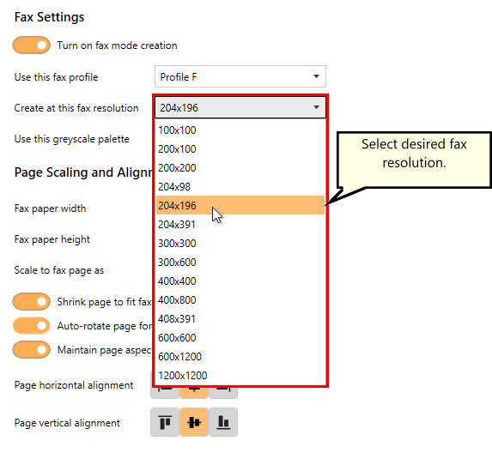
Task: Align page vertically to center
Action: [194, 422]
